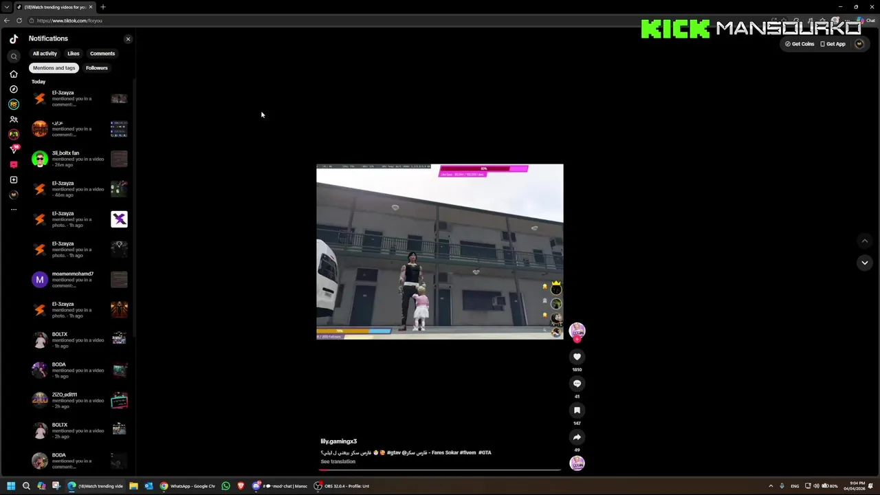This screenshot has height=495, width=880.
Task: Open the moamenmohamd7 notification
Action: click(80, 280)
